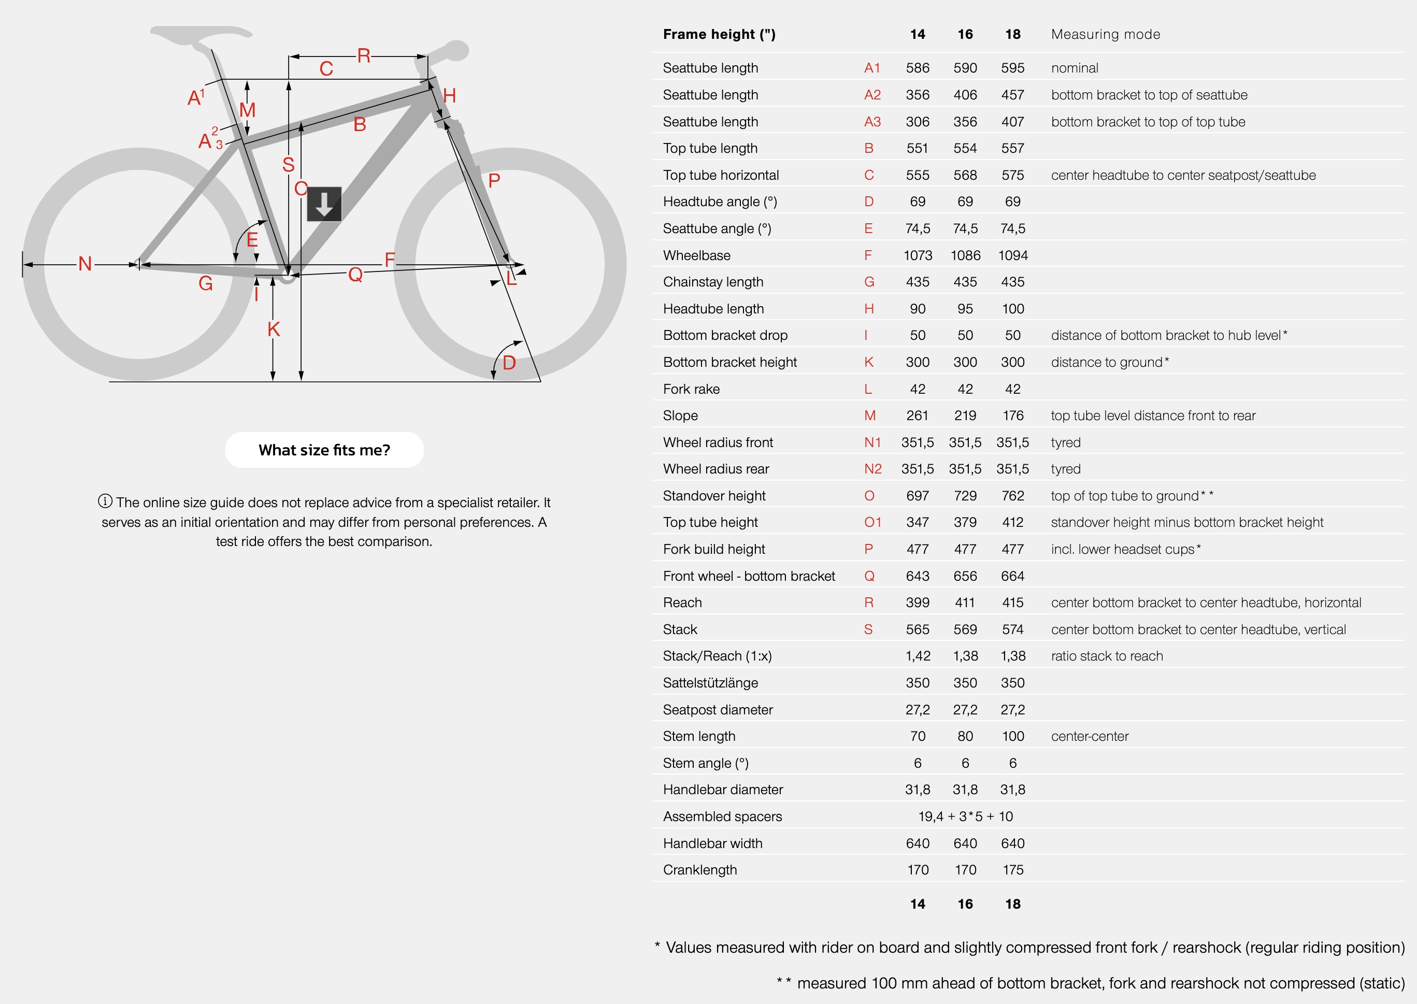Viewport: 1417px width, 1004px height.
Task: Select the Reach row label in table
Action: coord(682,603)
